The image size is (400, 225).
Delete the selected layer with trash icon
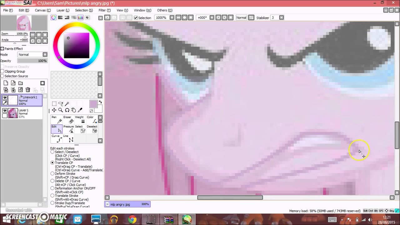[28, 90]
